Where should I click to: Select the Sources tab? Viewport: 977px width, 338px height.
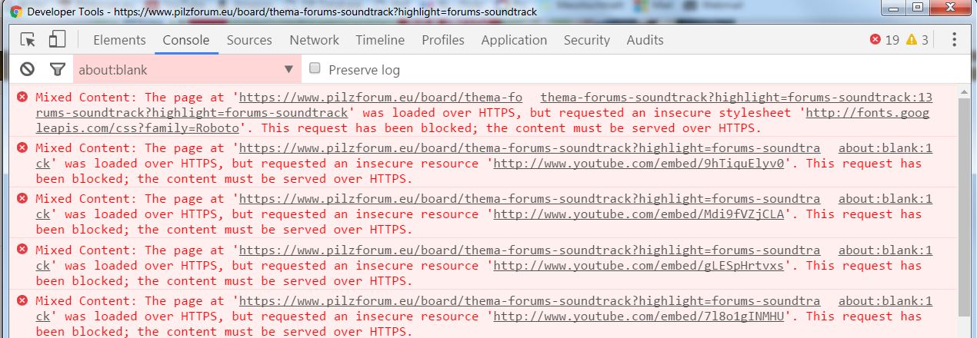(x=249, y=40)
